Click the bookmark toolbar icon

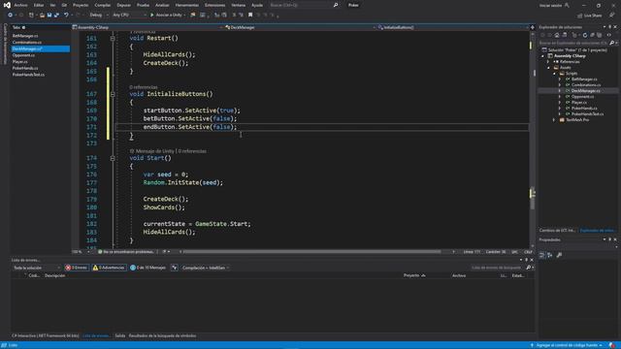coord(250,16)
